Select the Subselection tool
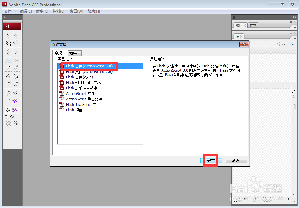This screenshot has height=208, width=299. tap(16, 35)
